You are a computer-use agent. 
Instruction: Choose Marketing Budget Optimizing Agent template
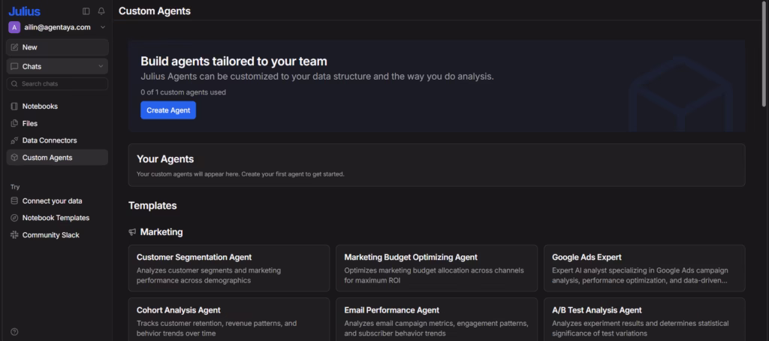436,268
